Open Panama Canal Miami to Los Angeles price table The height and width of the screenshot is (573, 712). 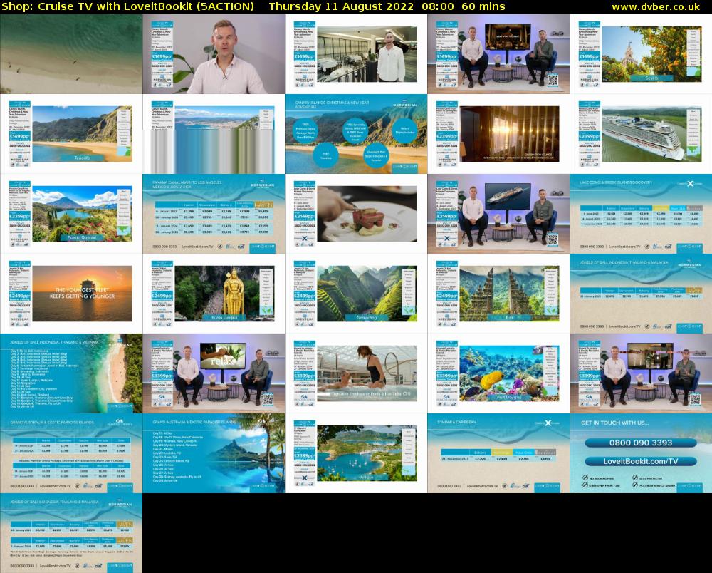214,214
